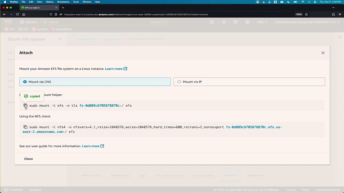The width and height of the screenshot is (344, 193).
Task: Click the Close button in dialog
Action: [x=29, y=159]
